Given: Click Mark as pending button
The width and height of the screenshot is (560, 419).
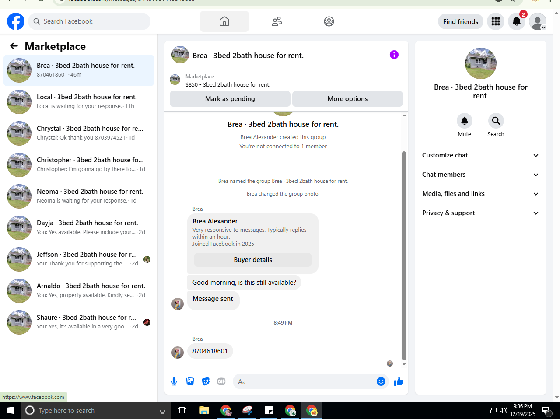Looking at the screenshot, I should (230, 99).
